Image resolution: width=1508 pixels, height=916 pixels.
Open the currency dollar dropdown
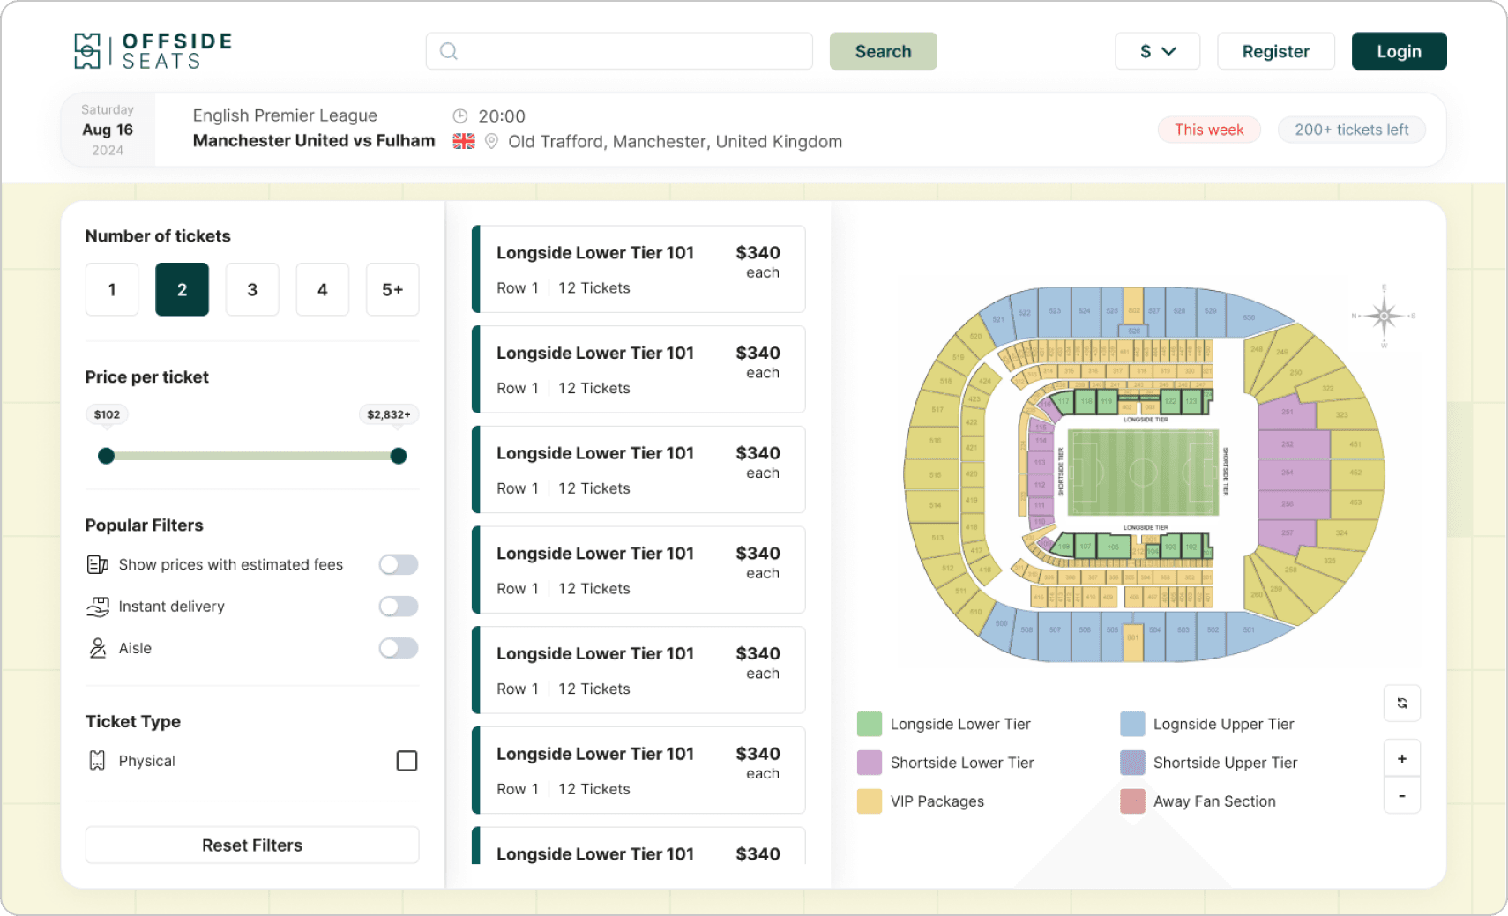pyautogui.click(x=1157, y=51)
